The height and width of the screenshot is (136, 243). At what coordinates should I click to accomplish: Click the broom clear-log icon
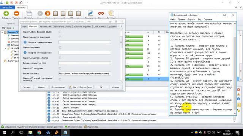[x=238, y=110]
